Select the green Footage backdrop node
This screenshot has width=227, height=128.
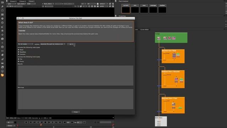pyautogui.click(x=171, y=38)
